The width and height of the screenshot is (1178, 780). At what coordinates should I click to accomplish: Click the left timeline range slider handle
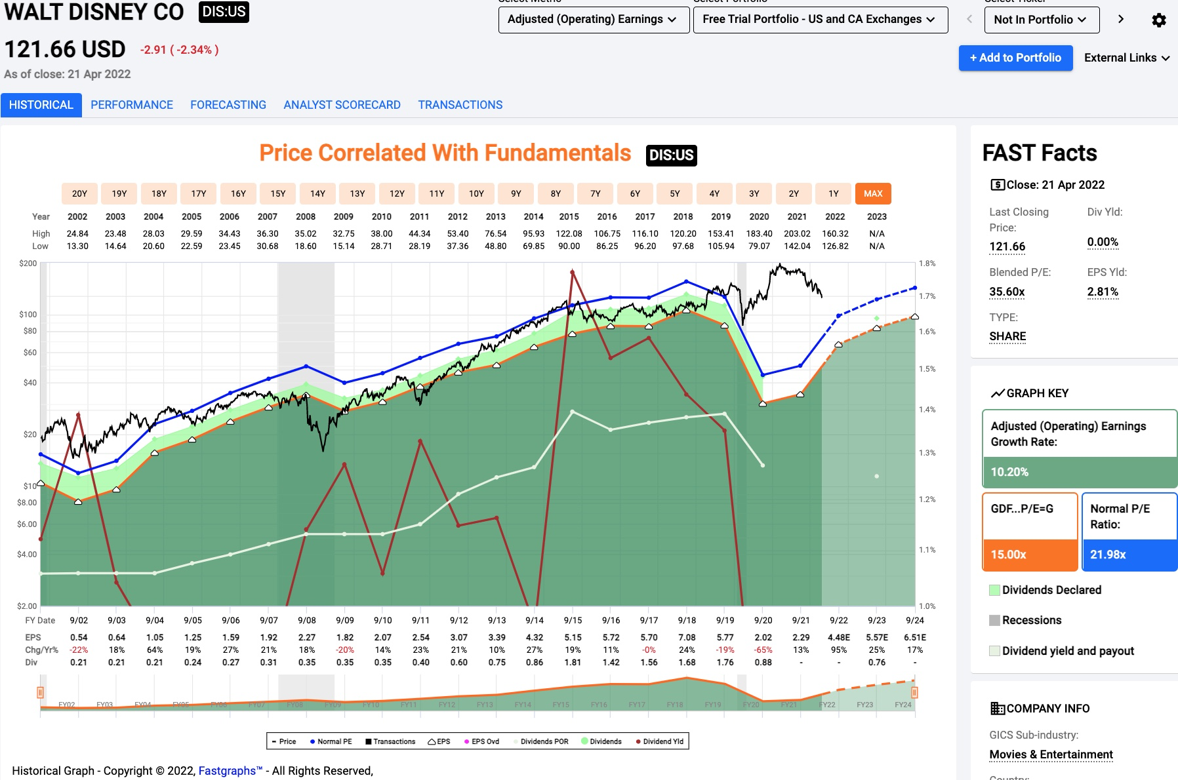[x=40, y=692]
